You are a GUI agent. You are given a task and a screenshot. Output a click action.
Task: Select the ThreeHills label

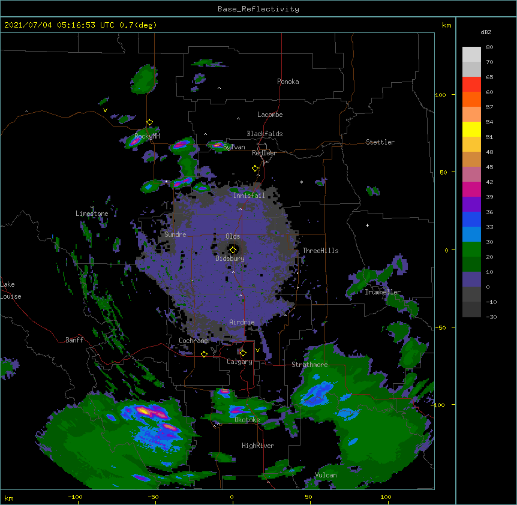click(x=320, y=251)
